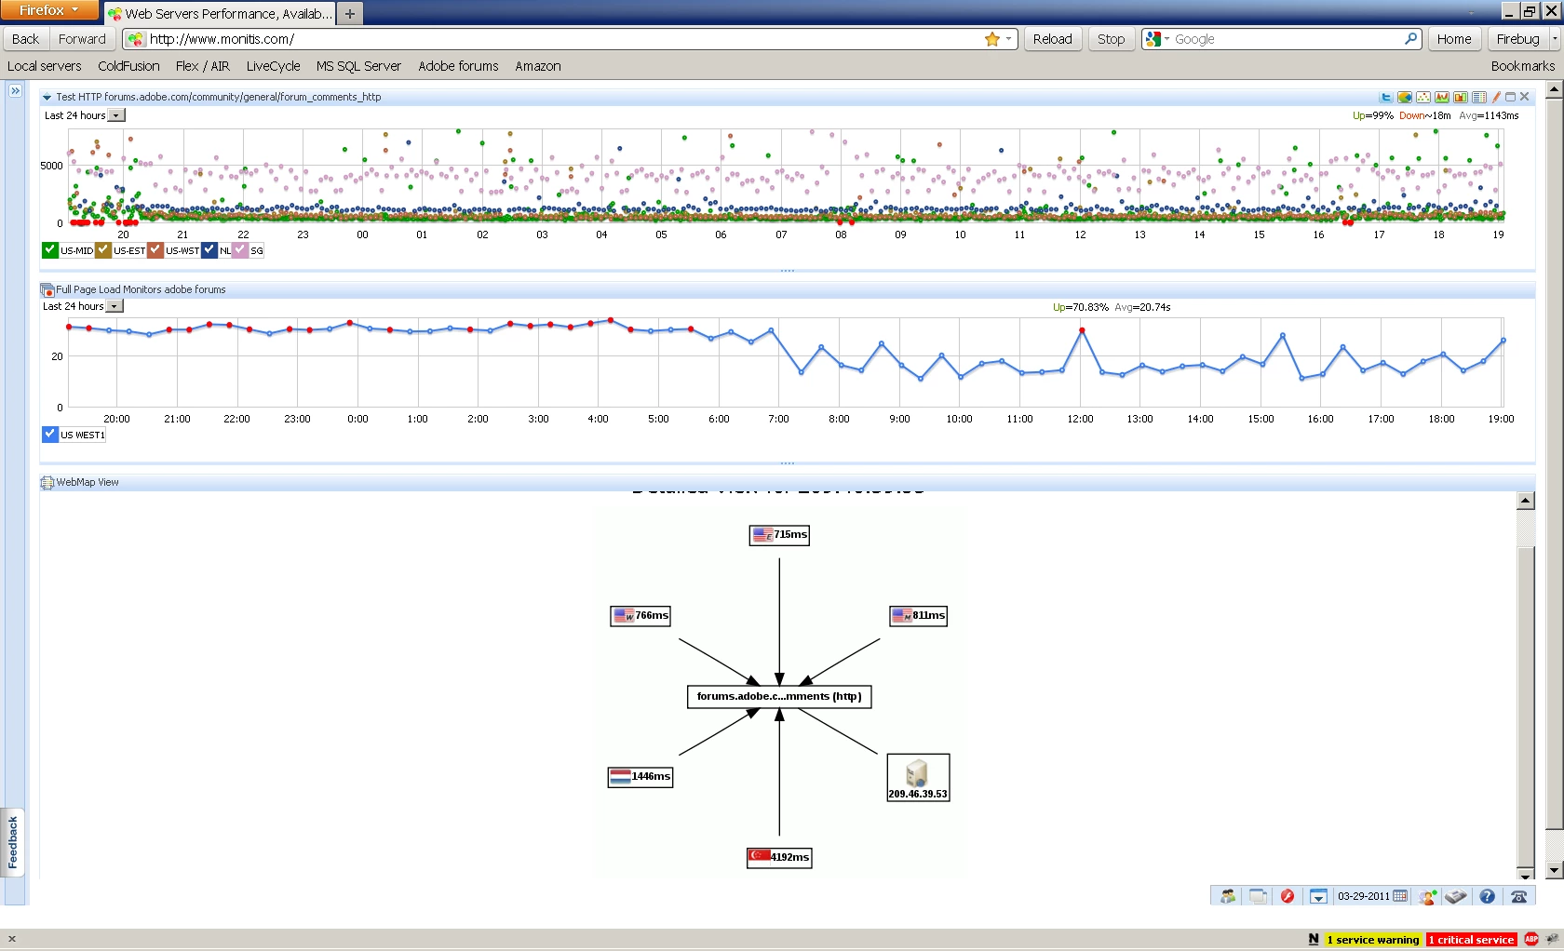
Task: Click the Adblock Plus status bar icon
Action: 1531,939
